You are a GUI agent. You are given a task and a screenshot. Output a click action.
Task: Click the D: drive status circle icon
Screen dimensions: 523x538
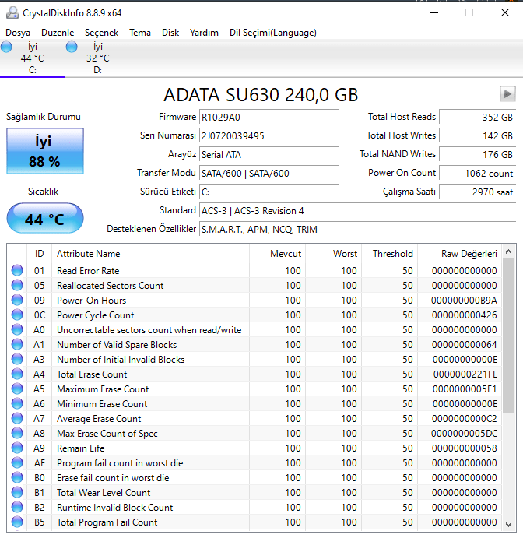(x=72, y=47)
